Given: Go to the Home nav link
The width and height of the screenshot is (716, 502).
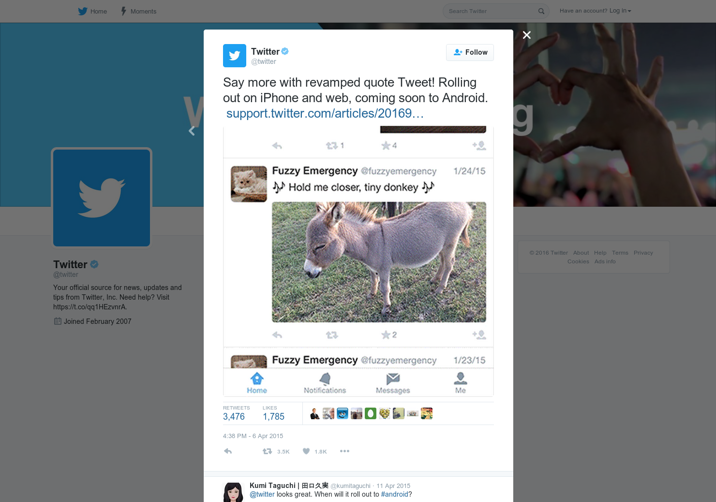Looking at the screenshot, I should pos(92,11).
